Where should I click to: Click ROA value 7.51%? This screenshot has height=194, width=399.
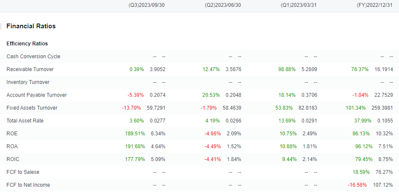click(386, 146)
